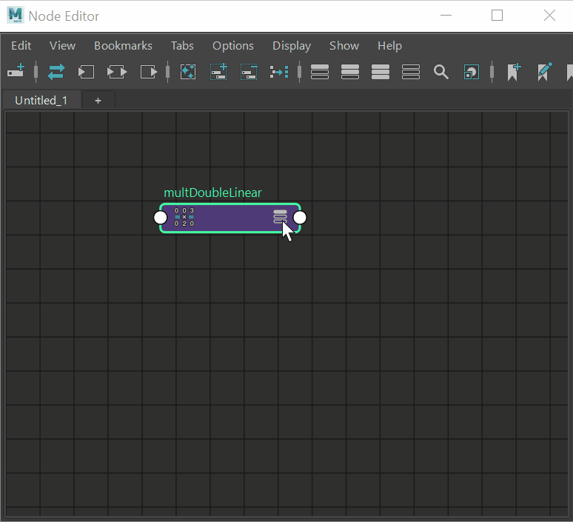Add a new tab with plus button
This screenshot has width=573, height=522.
tap(98, 100)
